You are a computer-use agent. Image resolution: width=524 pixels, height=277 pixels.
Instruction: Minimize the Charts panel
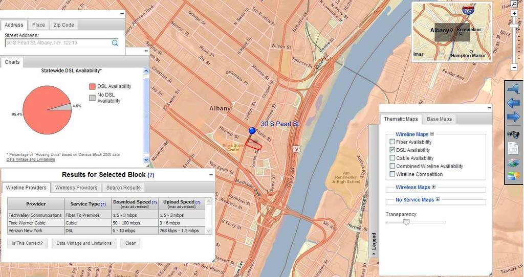coord(146,51)
